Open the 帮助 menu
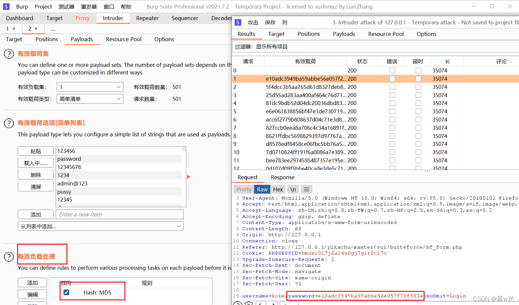Image resolution: width=519 pixels, height=305 pixels. coord(126,7)
